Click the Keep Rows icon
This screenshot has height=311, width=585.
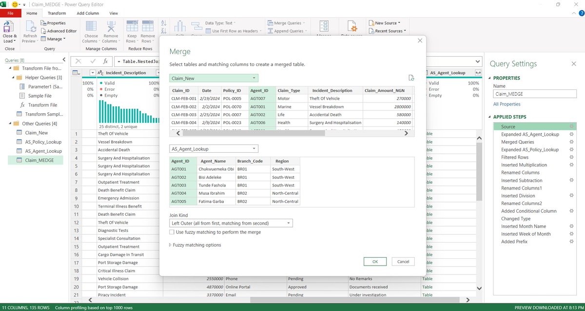132,26
